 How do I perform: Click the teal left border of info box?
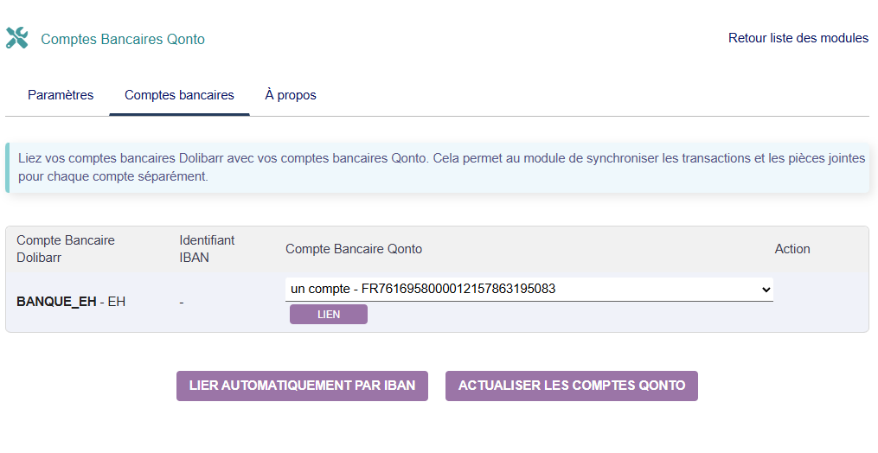click(8, 168)
